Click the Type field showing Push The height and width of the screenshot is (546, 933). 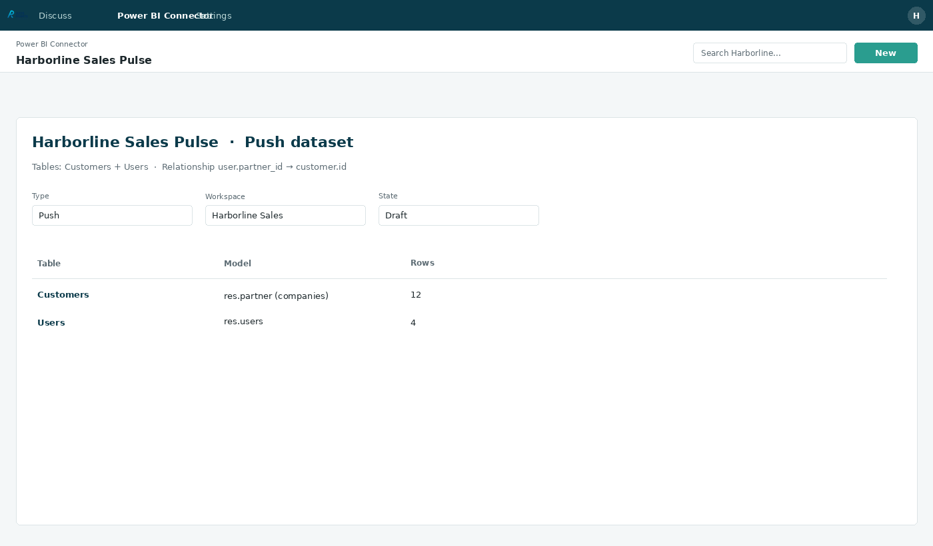[112, 215]
